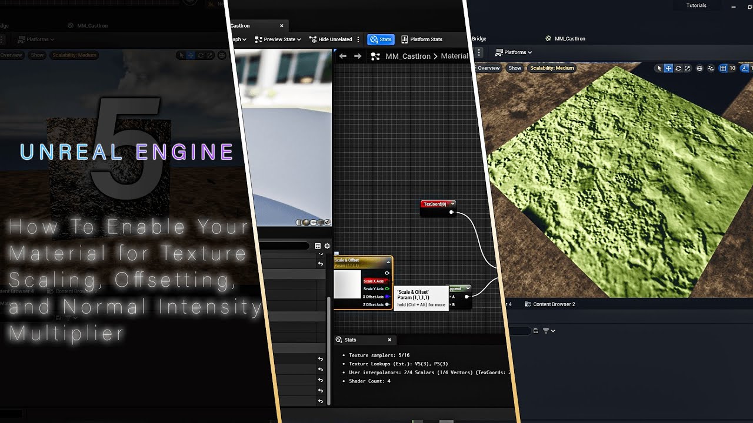753x423 pixels.
Task: Open the Show menu in the bright viewport
Action: 515,68
